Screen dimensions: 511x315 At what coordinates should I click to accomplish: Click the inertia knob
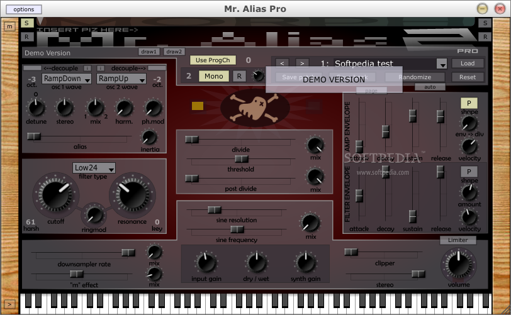click(149, 137)
